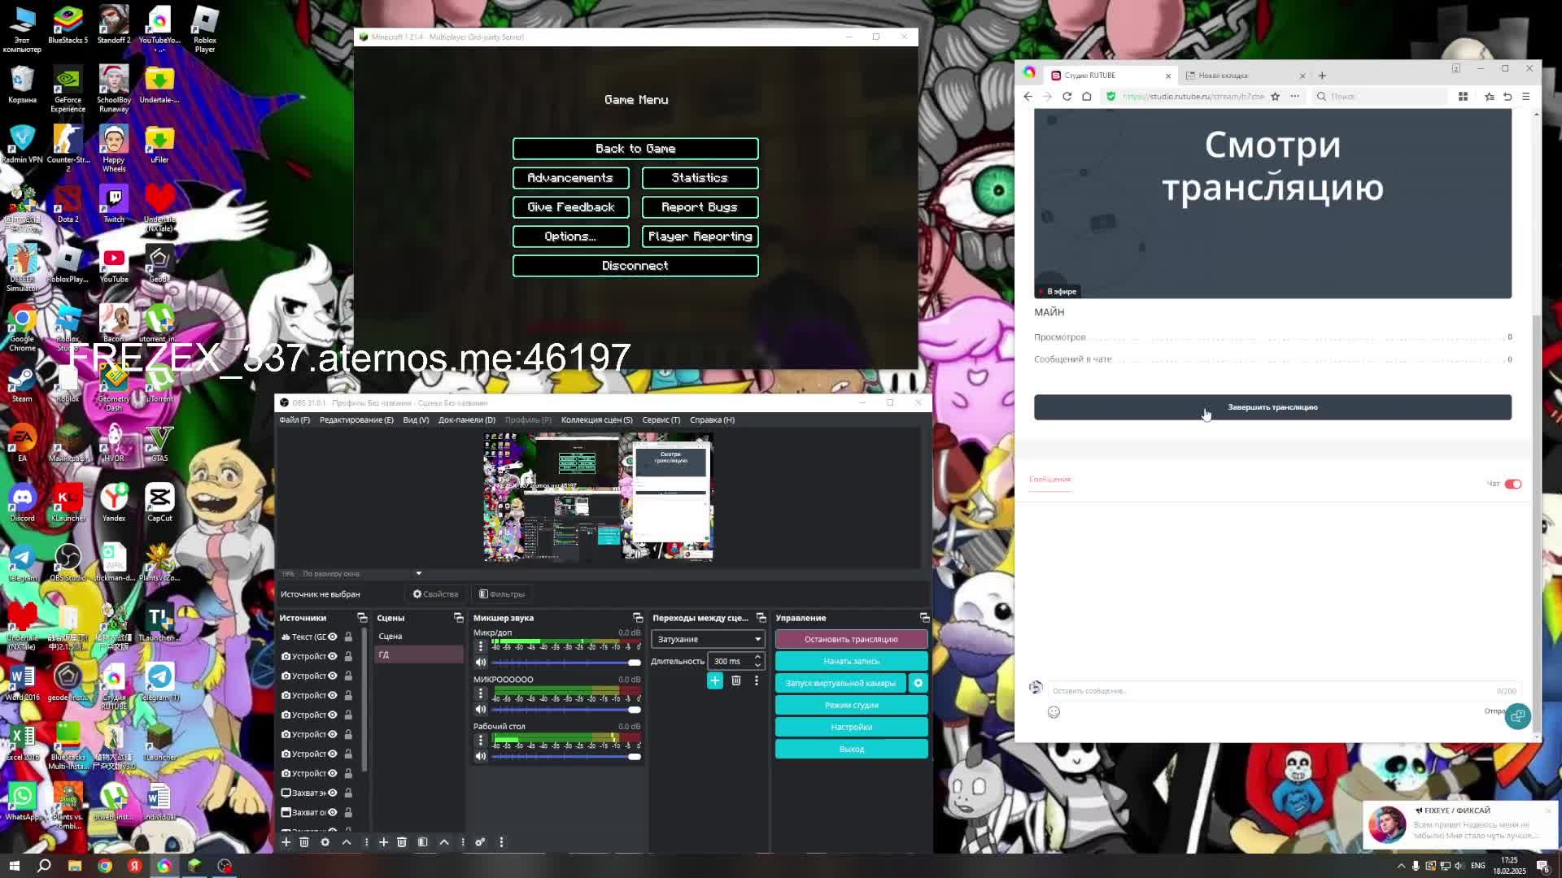Open scene filters icon in Сцены toolbar
Image resolution: width=1562 pixels, height=878 pixels.
pos(422,842)
